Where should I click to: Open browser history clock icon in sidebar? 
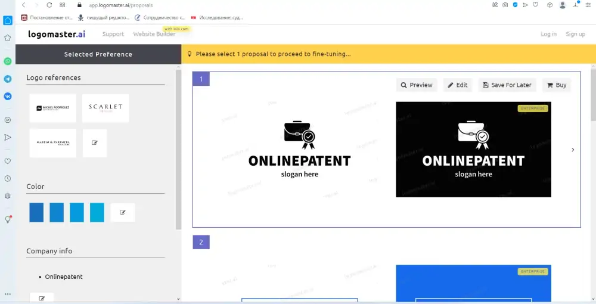8,178
